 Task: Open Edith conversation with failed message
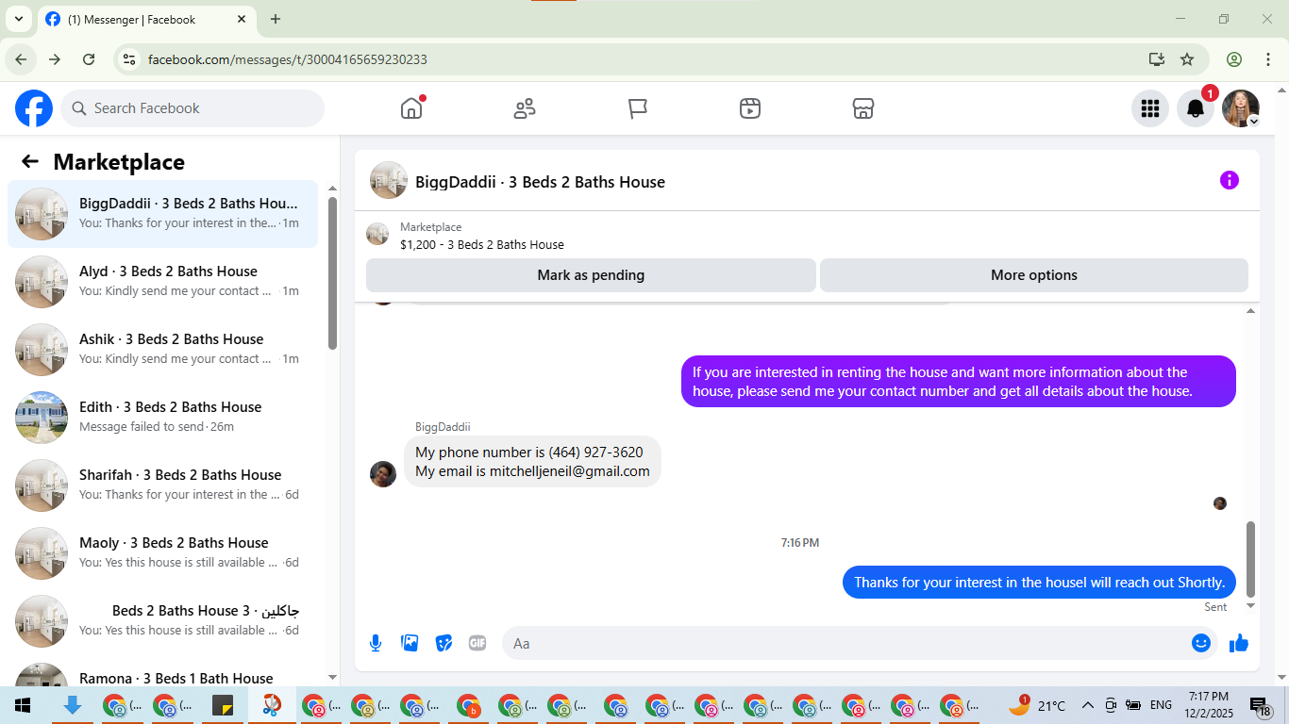162,418
